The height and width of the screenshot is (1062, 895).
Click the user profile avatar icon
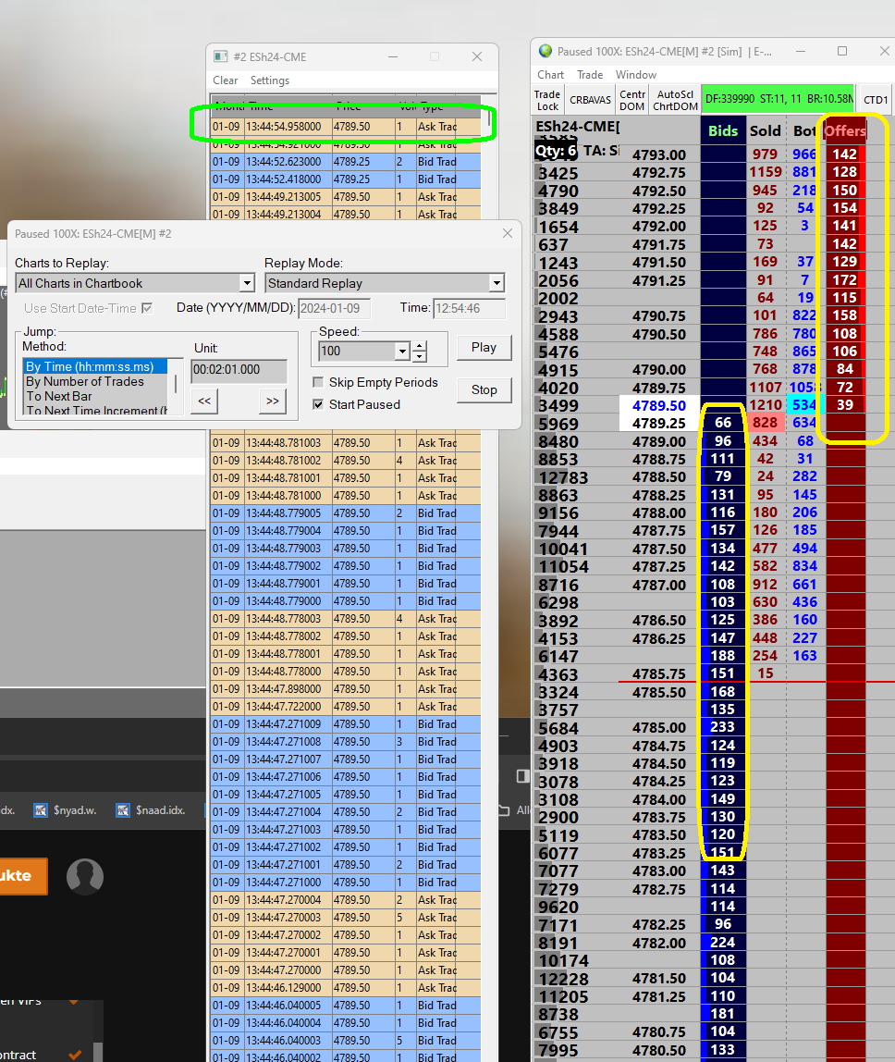click(85, 876)
